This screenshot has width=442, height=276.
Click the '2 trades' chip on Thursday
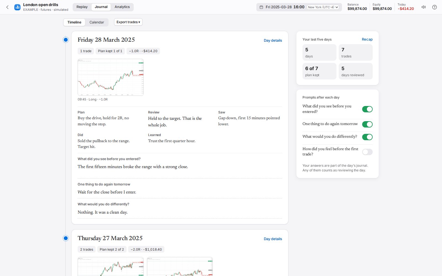pos(86,250)
